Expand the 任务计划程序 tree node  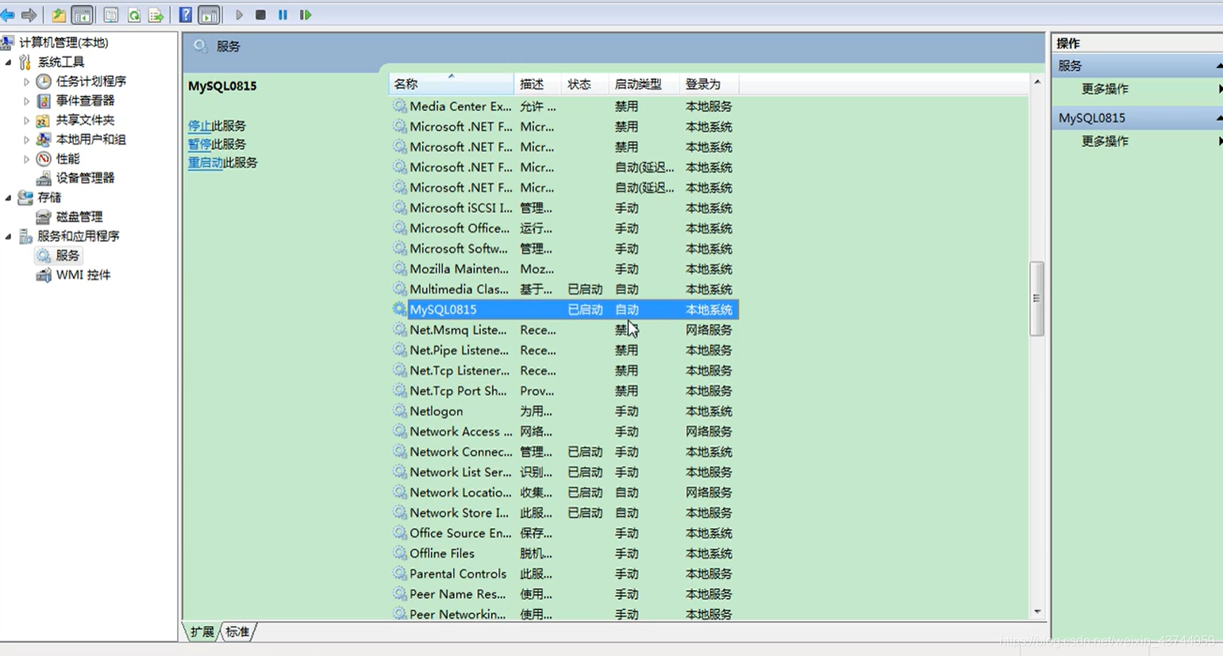(26, 82)
